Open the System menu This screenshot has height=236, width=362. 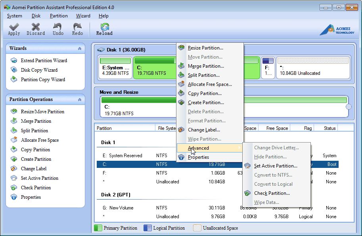(x=14, y=16)
